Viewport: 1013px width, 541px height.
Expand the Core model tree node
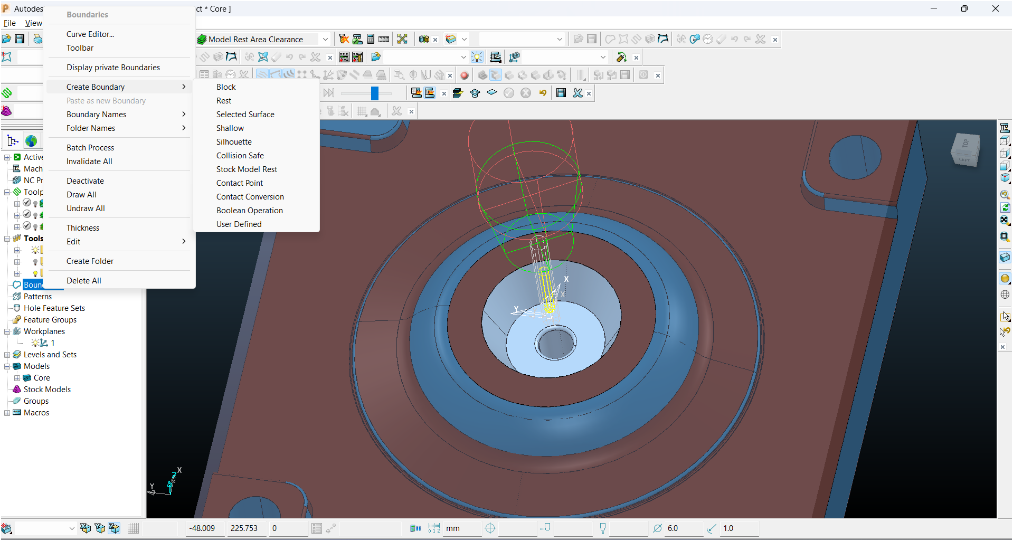17,378
